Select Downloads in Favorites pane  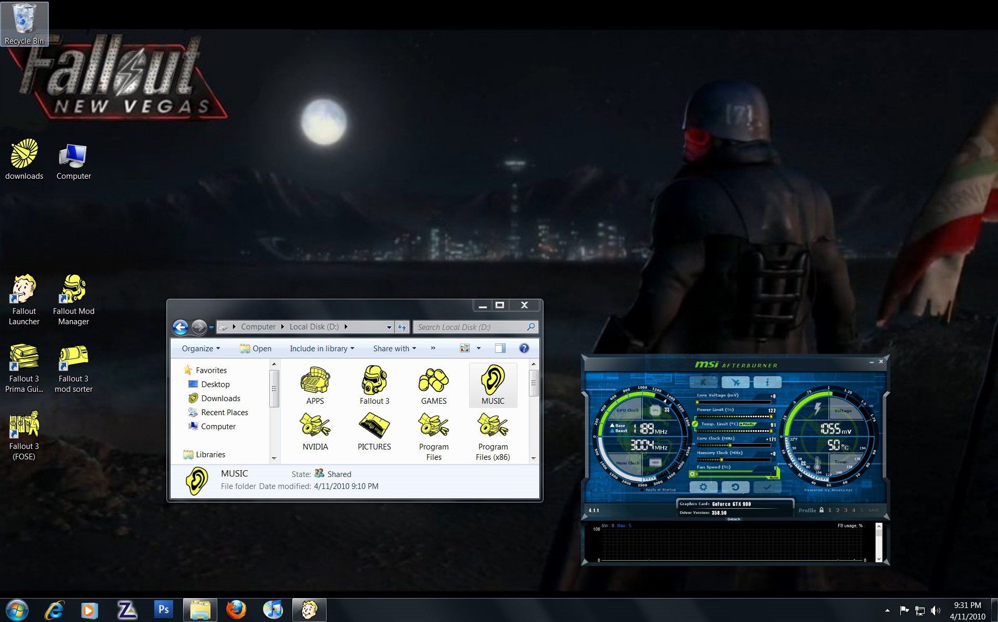point(214,398)
